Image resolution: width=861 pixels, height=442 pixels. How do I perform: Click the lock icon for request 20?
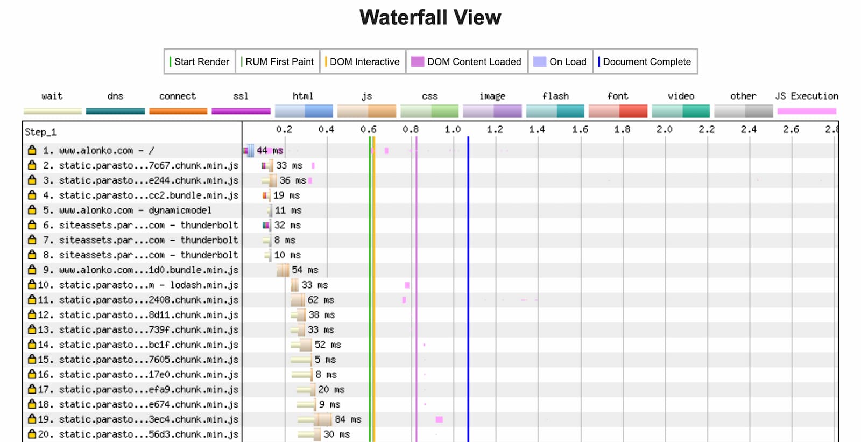[32, 434]
